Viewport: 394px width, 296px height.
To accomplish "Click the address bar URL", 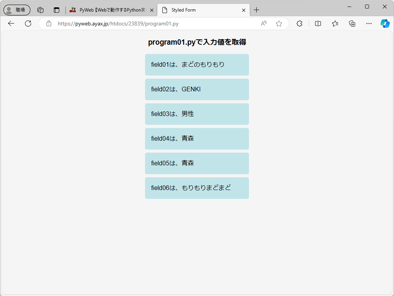I will pos(115,24).
